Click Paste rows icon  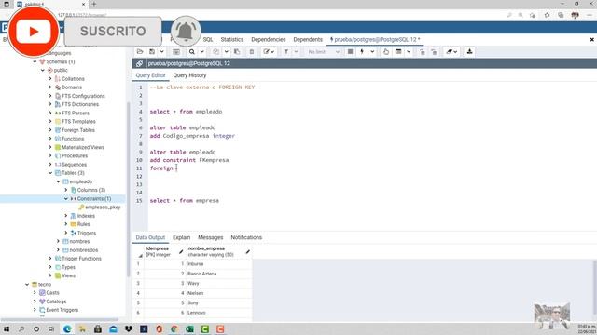pos(237,52)
